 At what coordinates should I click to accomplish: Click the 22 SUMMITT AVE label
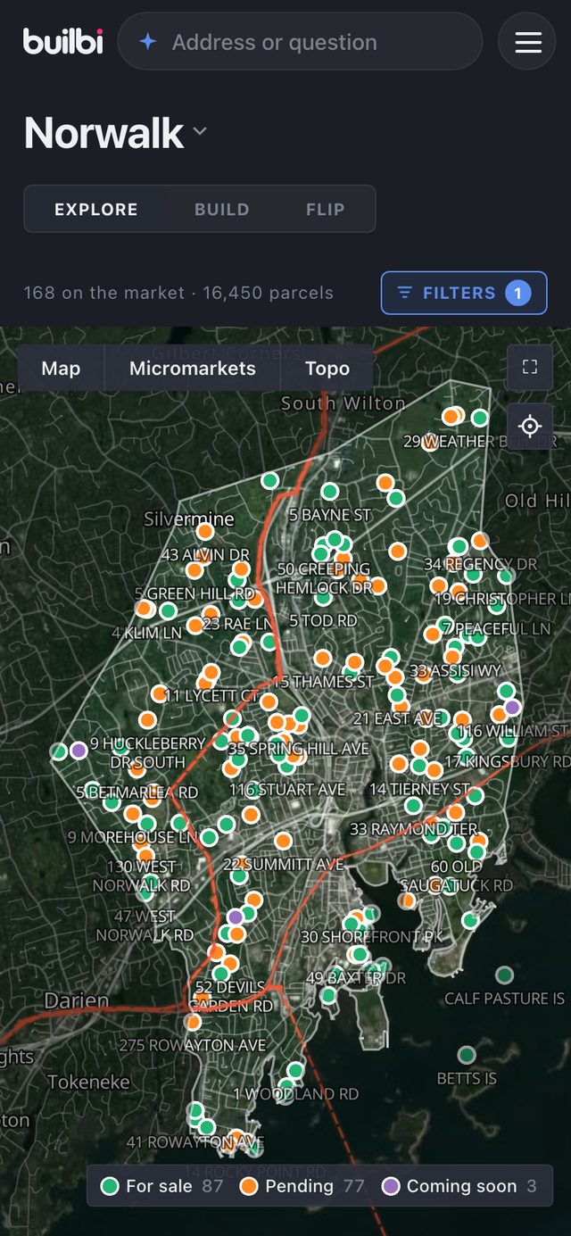click(283, 865)
